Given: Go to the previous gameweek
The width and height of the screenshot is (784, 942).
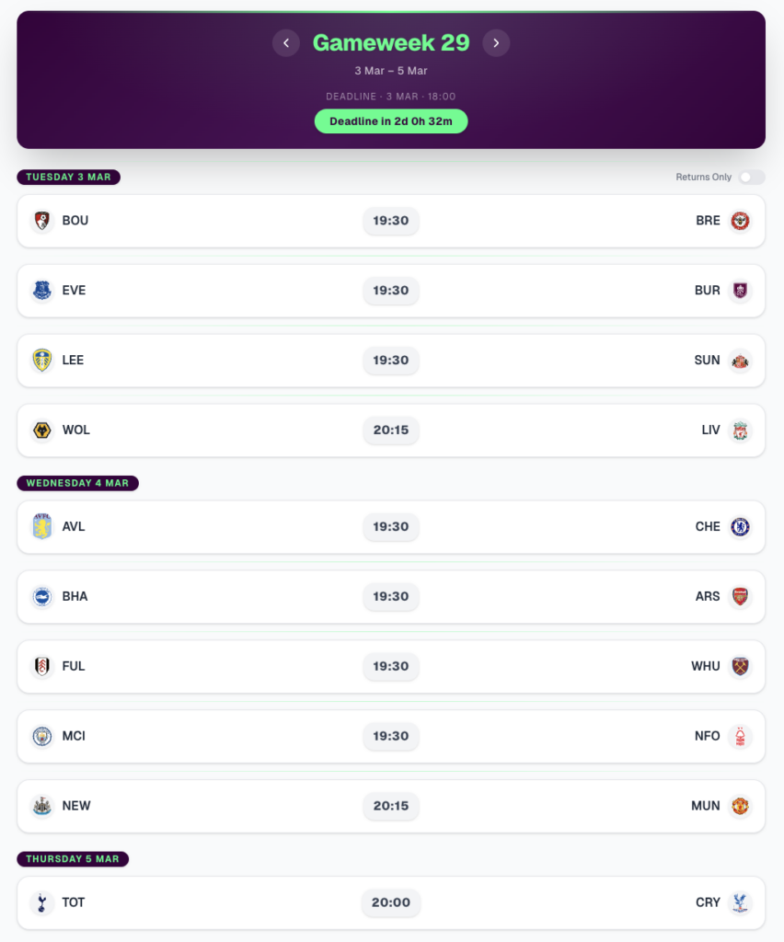Looking at the screenshot, I should 286,43.
